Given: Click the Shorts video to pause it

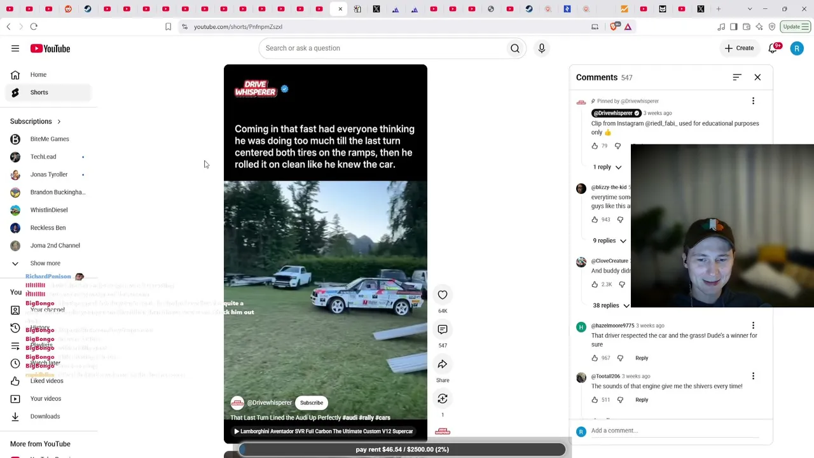Looking at the screenshot, I should (325, 254).
